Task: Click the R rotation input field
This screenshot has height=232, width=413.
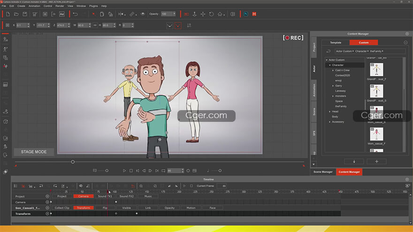Action: point(126,25)
